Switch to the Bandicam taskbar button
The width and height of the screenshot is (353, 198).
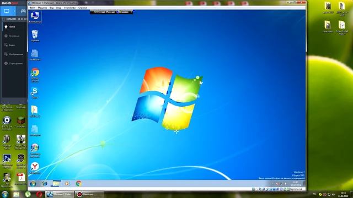point(89,194)
